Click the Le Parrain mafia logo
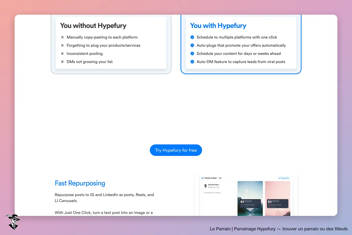 [13, 222]
